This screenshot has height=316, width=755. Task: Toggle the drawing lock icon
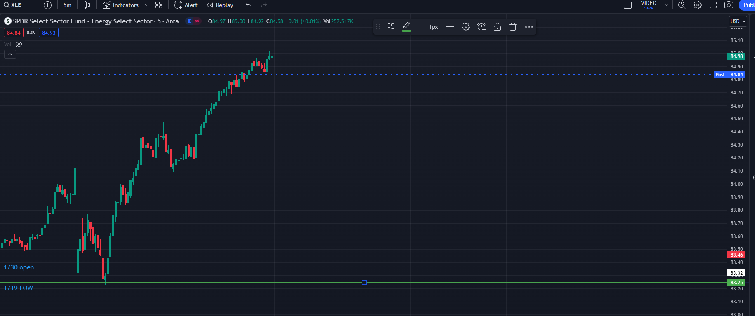[497, 27]
